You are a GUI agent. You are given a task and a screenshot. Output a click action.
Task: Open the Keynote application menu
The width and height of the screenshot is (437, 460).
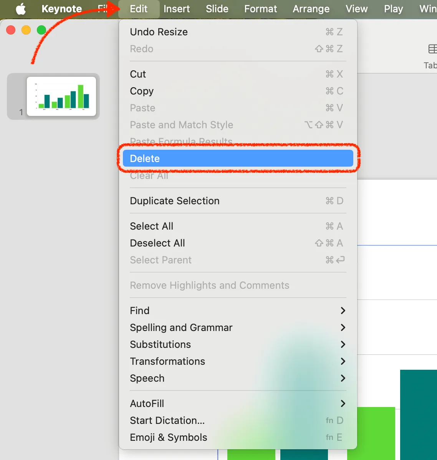tap(61, 9)
